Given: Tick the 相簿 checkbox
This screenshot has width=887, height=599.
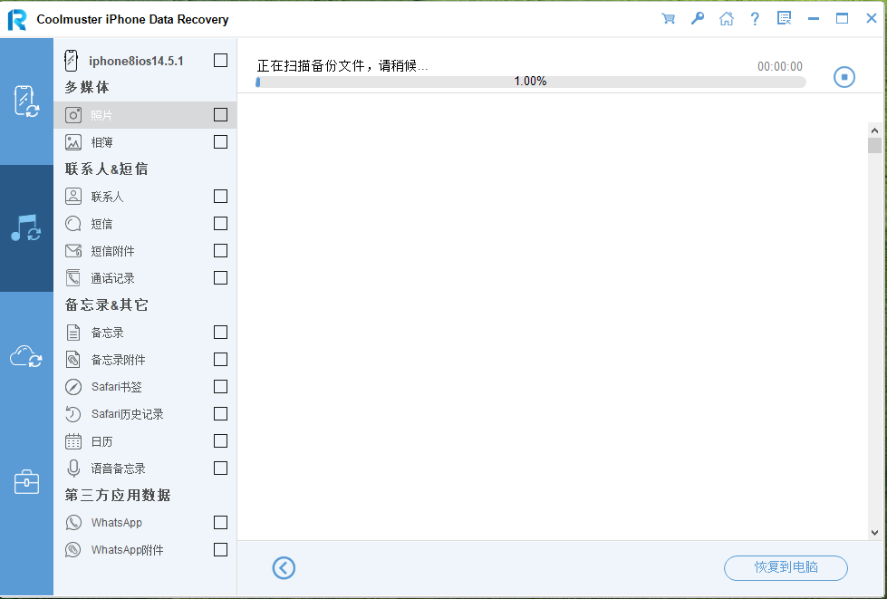Looking at the screenshot, I should pos(221,142).
